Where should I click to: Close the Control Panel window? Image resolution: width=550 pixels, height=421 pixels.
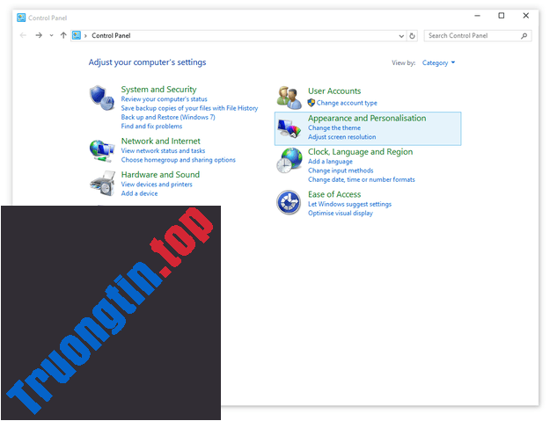click(525, 16)
